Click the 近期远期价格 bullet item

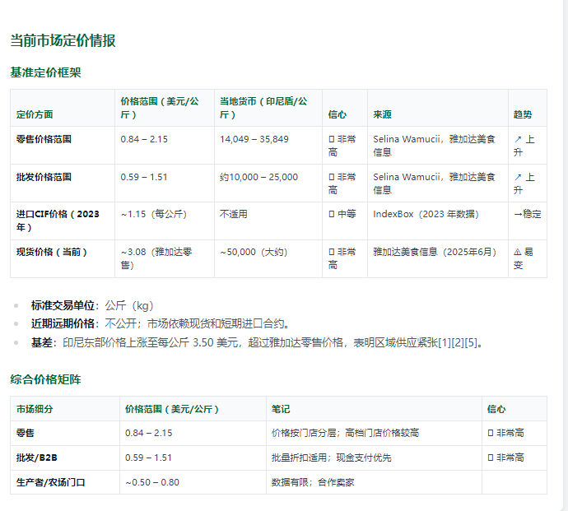(x=161, y=323)
